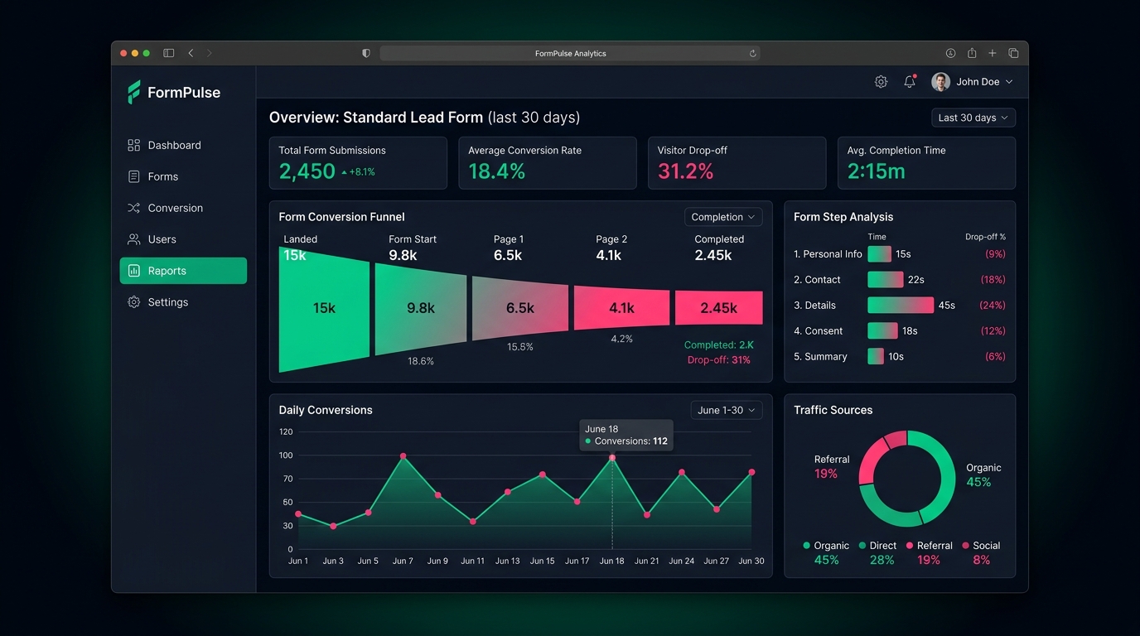Image resolution: width=1140 pixels, height=636 pixels.
Task: Click the '2. Contact' step row label
Action: [817, 280]
